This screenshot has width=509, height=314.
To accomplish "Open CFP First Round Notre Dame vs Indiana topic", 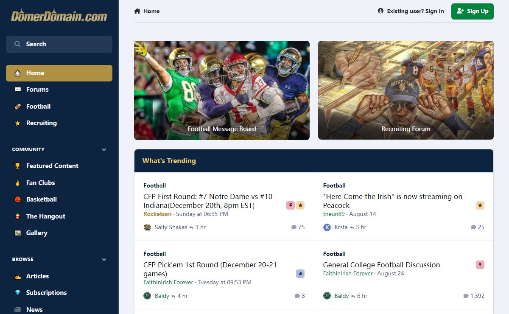I will [x=208, y=201].
